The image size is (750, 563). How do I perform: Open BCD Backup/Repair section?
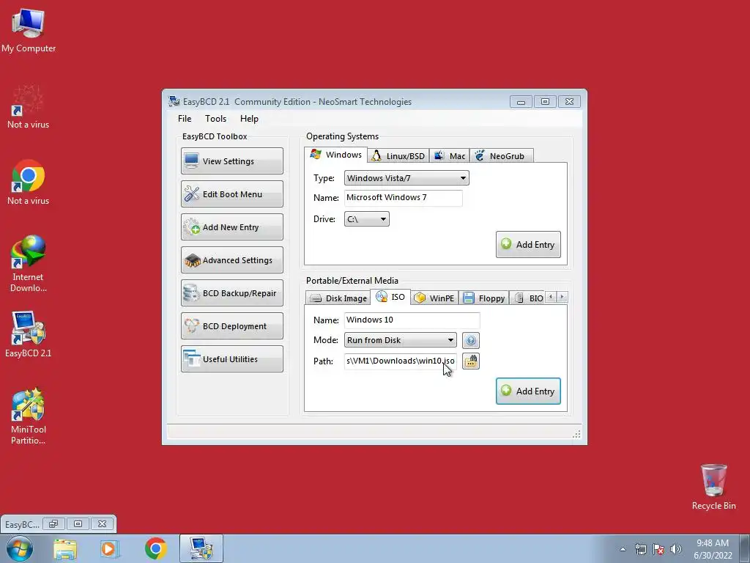pyautogui.click(x=232, y=293)
